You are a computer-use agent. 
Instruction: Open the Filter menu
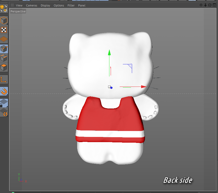tap(71, 5)
